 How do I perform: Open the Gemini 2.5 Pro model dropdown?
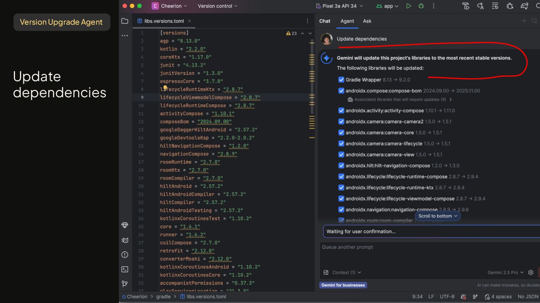click(505, 272)
